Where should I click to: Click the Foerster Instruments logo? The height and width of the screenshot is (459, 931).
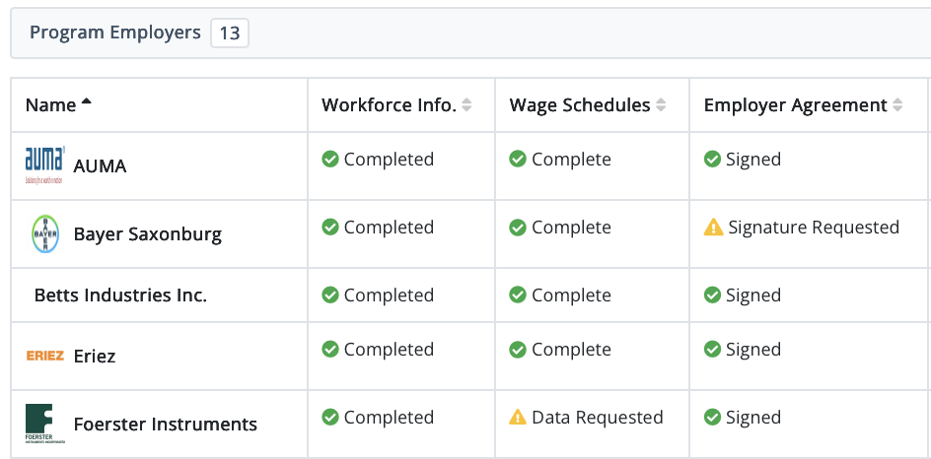click(45, 424)
